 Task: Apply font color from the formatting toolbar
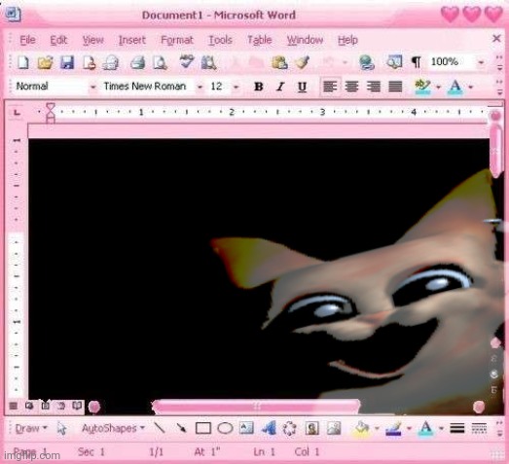pyautogui.click(x=455, y=87)
